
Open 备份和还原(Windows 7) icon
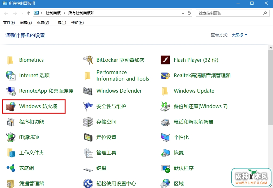pyautogui.click(x=165, y=107)
